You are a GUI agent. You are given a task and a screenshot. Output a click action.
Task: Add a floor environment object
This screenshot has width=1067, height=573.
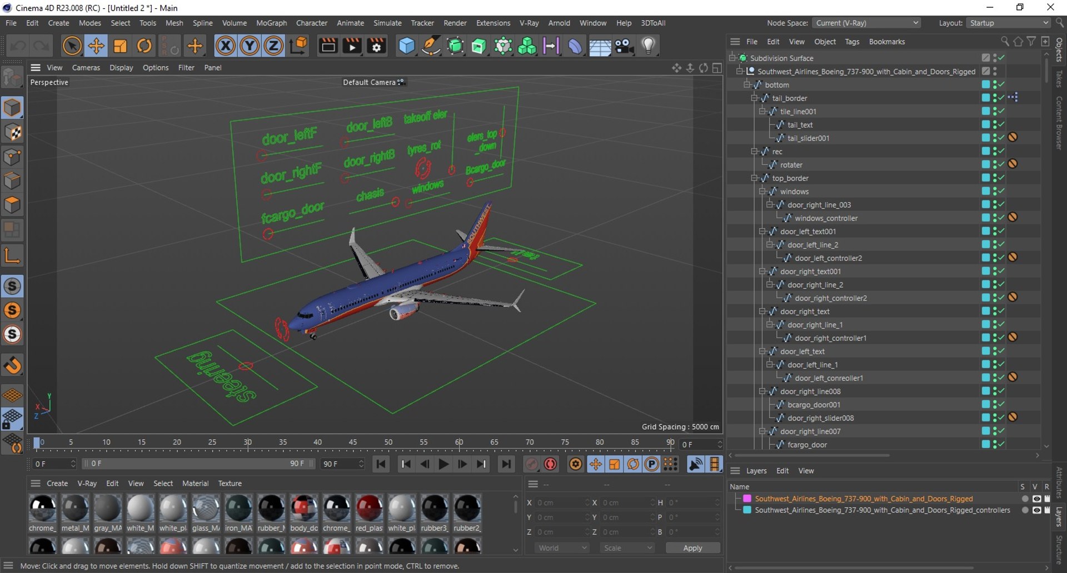coord(600,47)
